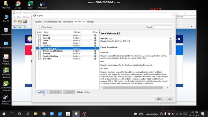This screenshot has height=117, width=208.
Task: Click horizontal scrollbar left arrow
Action: [x=101, y=88]
